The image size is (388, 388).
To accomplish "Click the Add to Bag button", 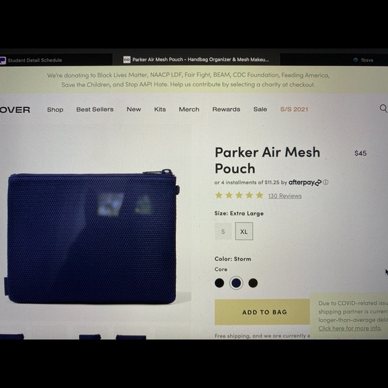I will (264, 312).
